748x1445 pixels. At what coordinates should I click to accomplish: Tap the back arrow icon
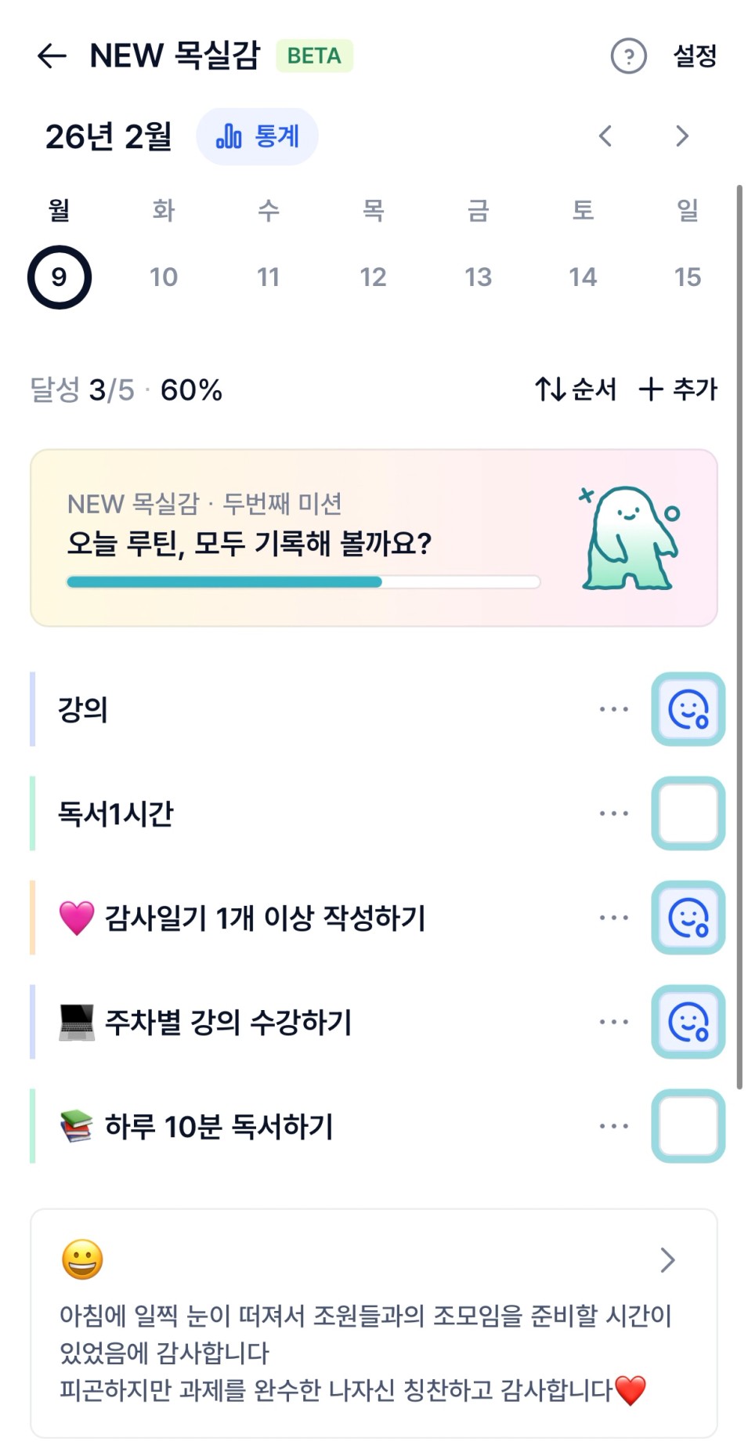52,56
